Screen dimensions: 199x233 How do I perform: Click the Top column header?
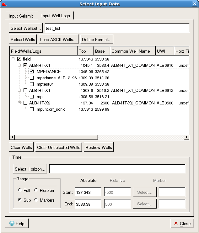[x=85, y=51]
